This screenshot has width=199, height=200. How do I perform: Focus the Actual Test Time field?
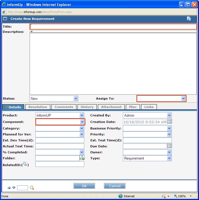tap(60, 146)
